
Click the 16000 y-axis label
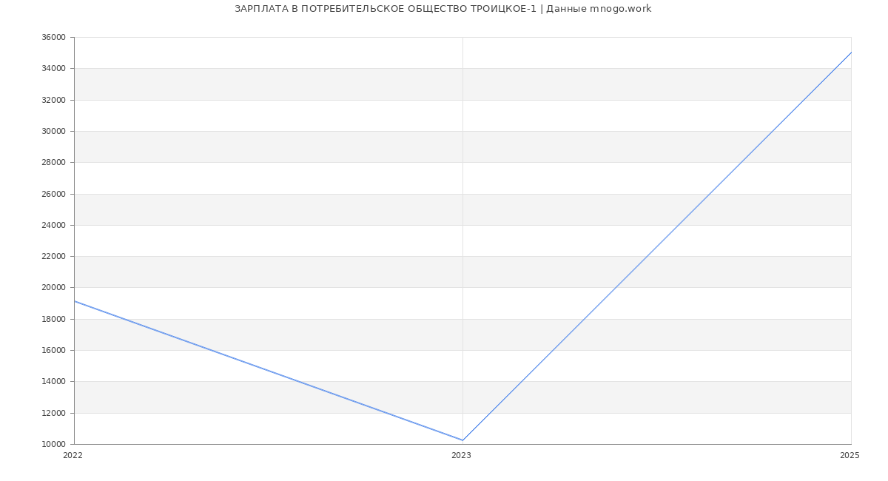pyautogui.click(x=54, y=350)
